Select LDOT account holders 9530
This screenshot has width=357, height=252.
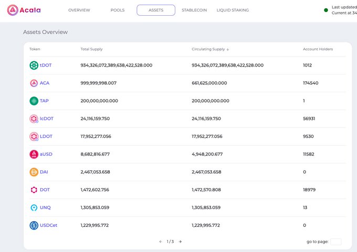click(x=308, y=136)
